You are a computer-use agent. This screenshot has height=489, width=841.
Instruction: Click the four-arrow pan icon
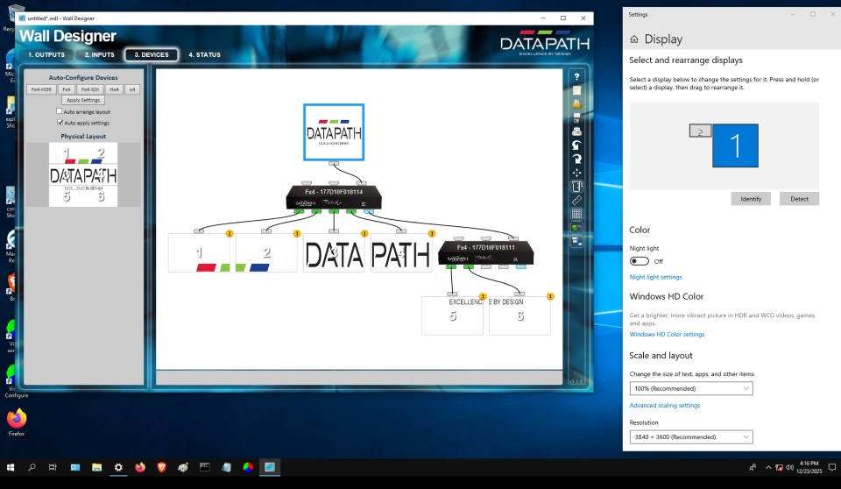[x=576, y=173]
